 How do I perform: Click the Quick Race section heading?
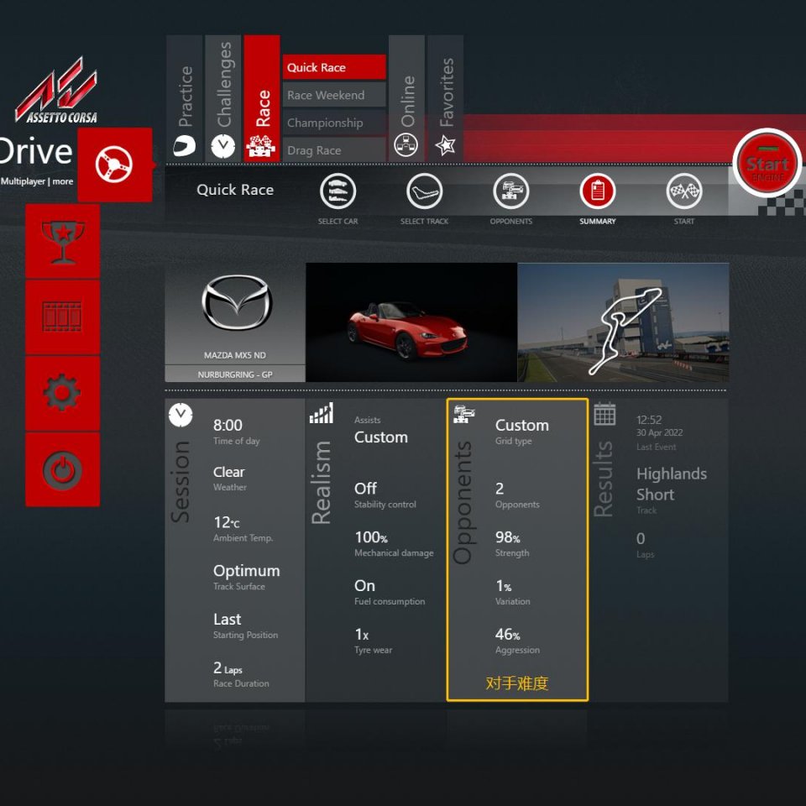(x=235, y=190)
